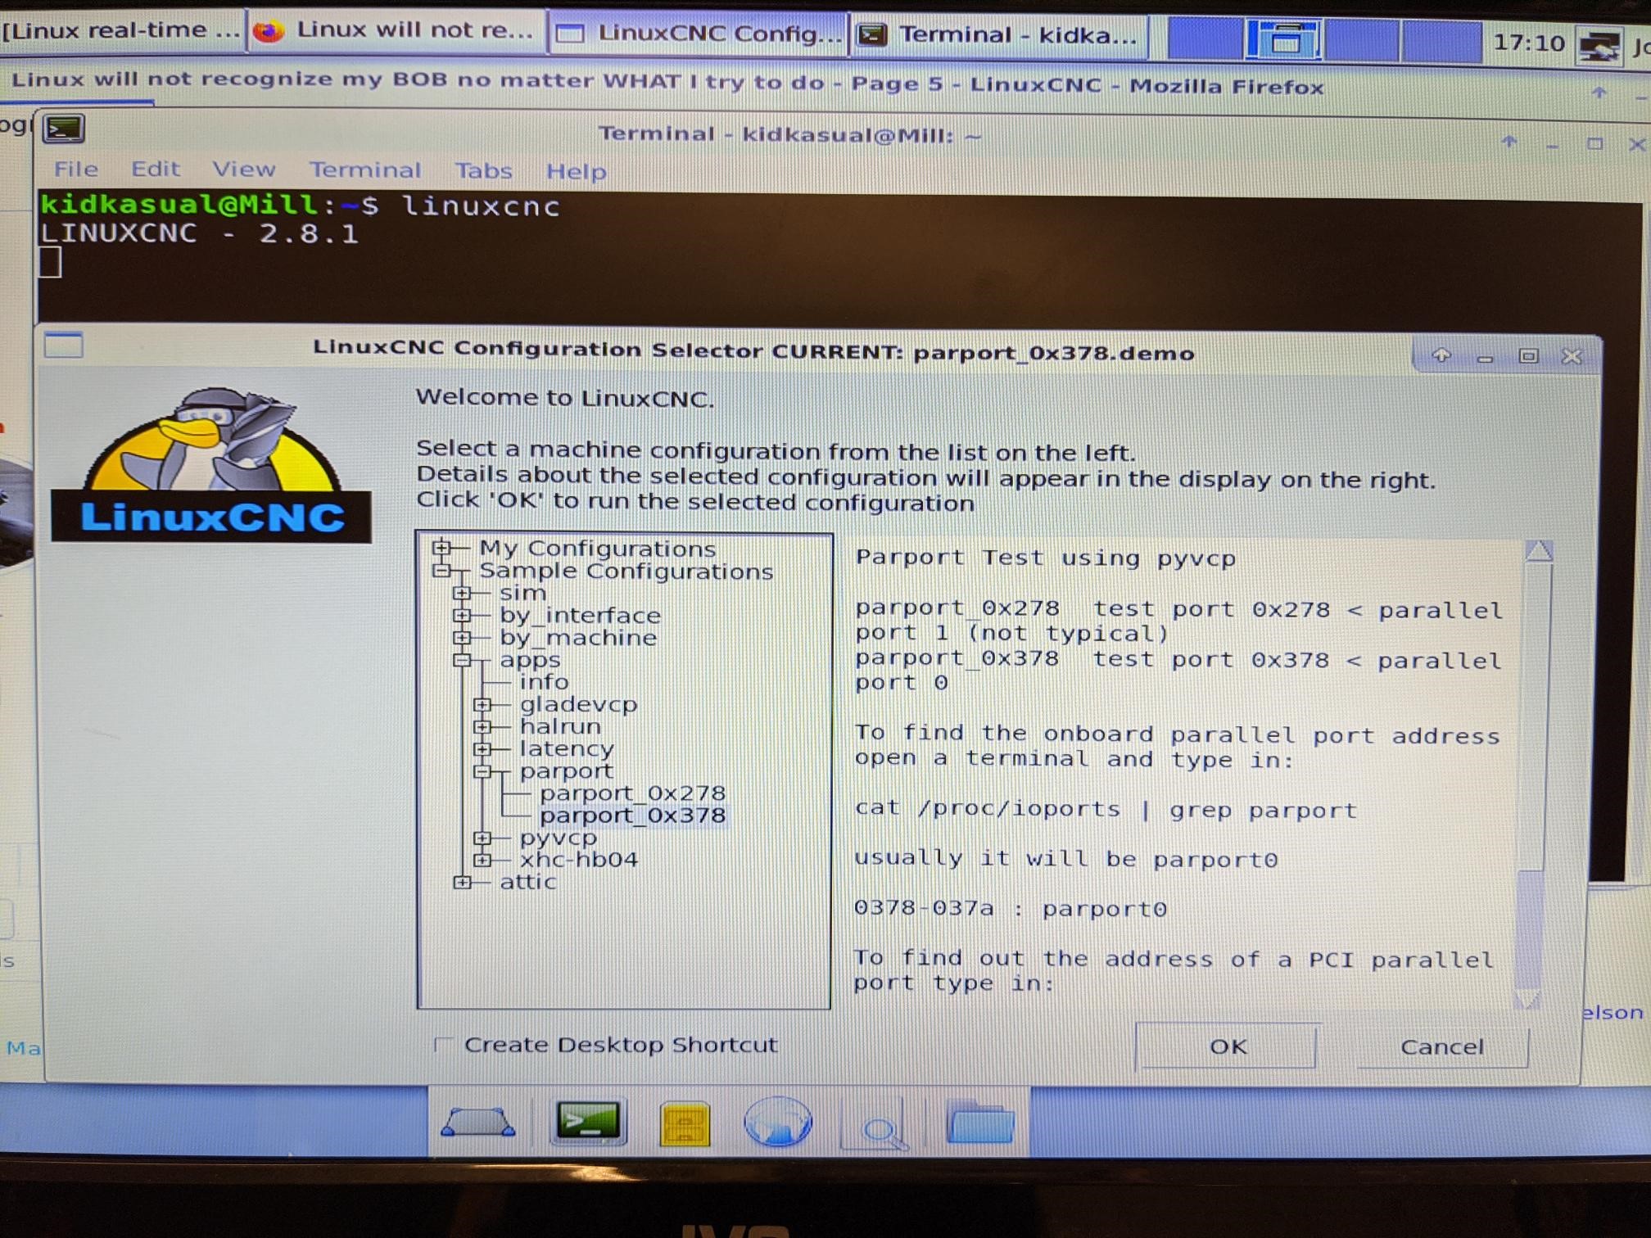Expand the xhc-hb04 tree node

(482, 859)
